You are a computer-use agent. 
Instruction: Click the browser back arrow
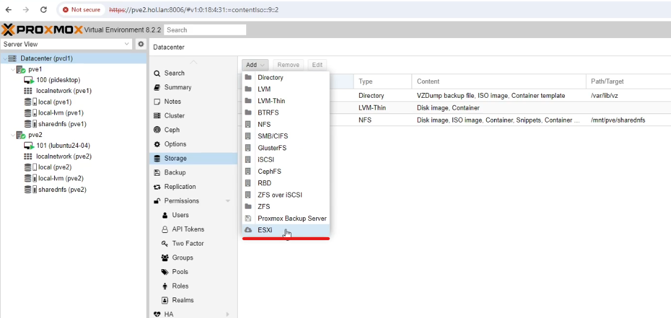coord(8,10)
